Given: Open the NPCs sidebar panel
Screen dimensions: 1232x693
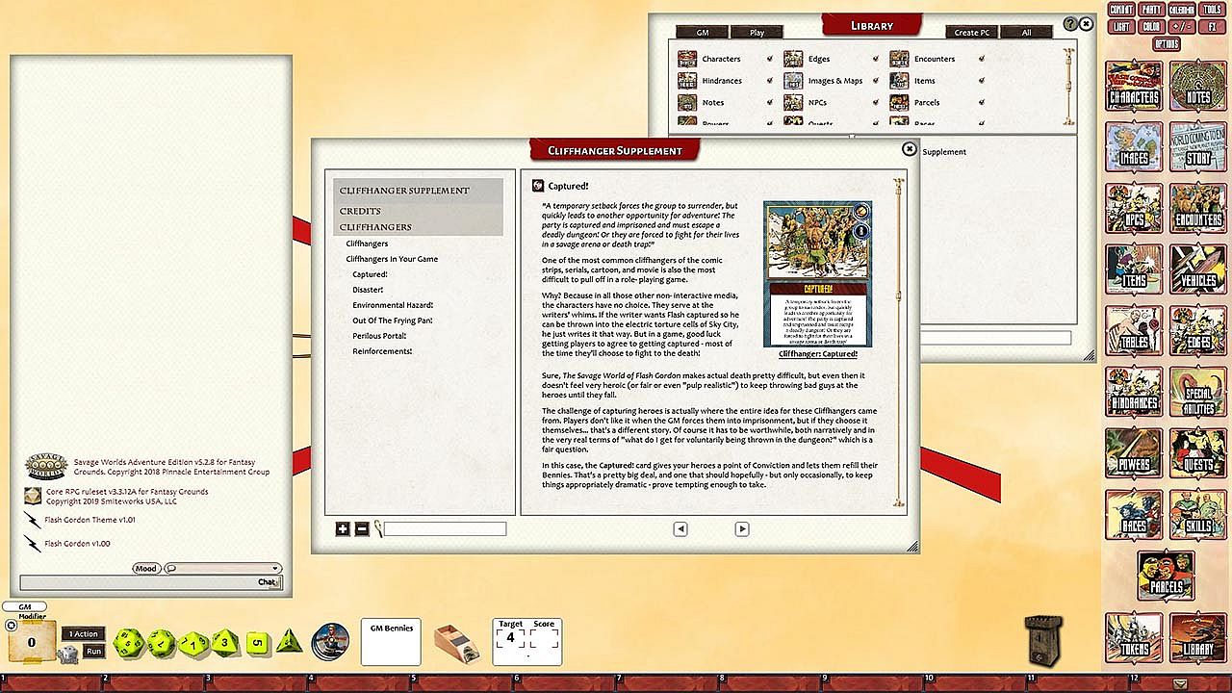Looking at the screenshot, I should pyautogui.click(x=1134, y=209).
